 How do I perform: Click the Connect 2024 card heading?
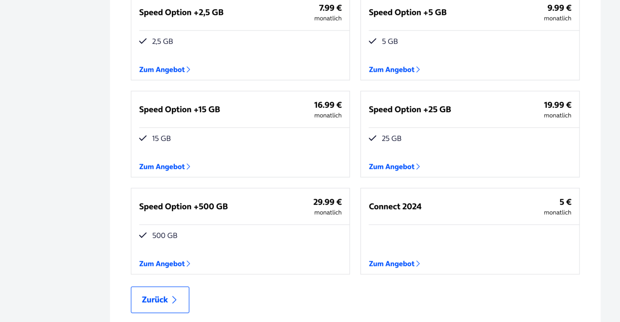(395, 206)
